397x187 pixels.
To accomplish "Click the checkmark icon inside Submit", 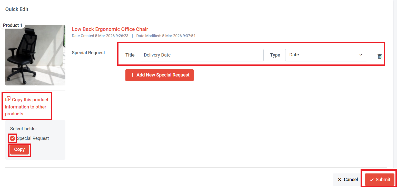I will (x=371, y=179).
